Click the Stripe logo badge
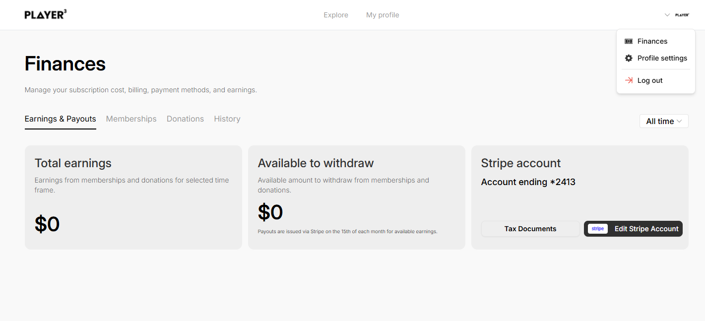This screenshot has height=321, width=705. pos(598,229)
